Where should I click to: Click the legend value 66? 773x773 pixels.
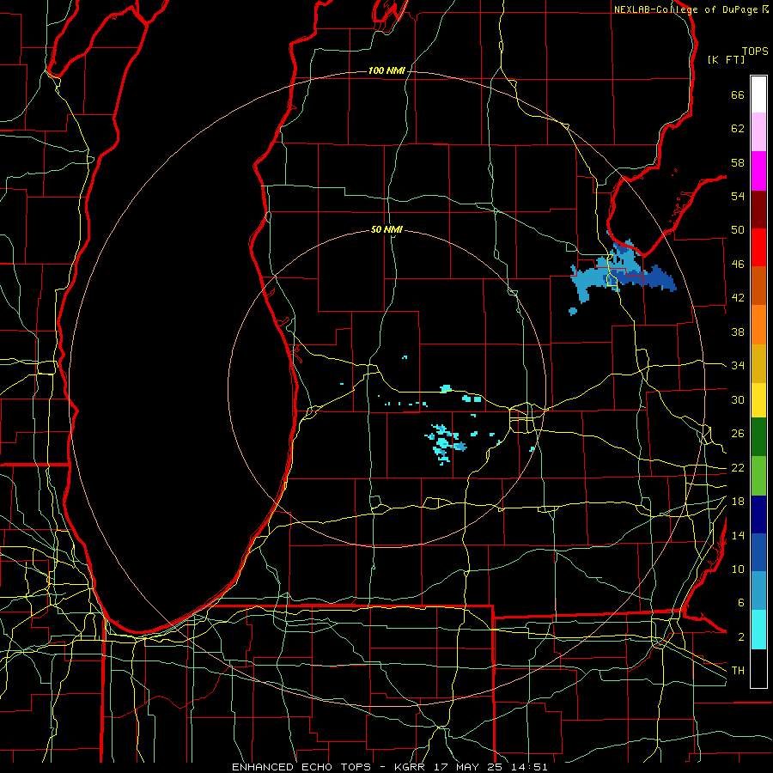click(738, 94)
